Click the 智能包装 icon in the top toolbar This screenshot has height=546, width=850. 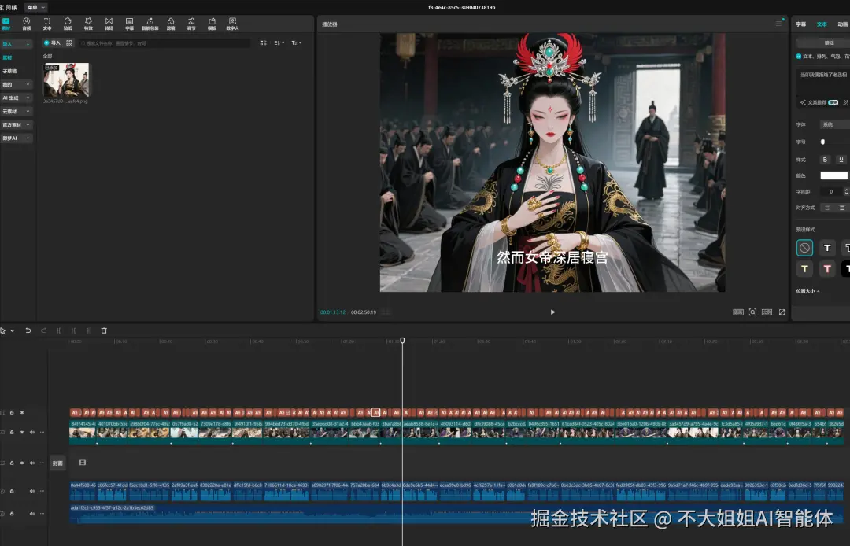[150, 23]
